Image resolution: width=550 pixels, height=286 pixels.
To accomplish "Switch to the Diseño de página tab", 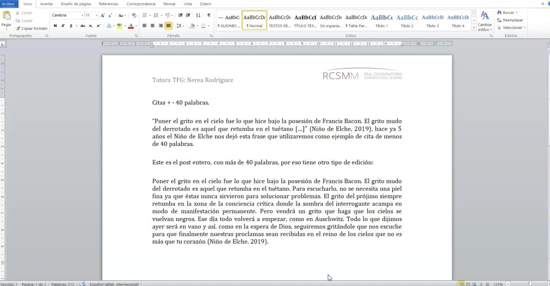I will 76,4.
